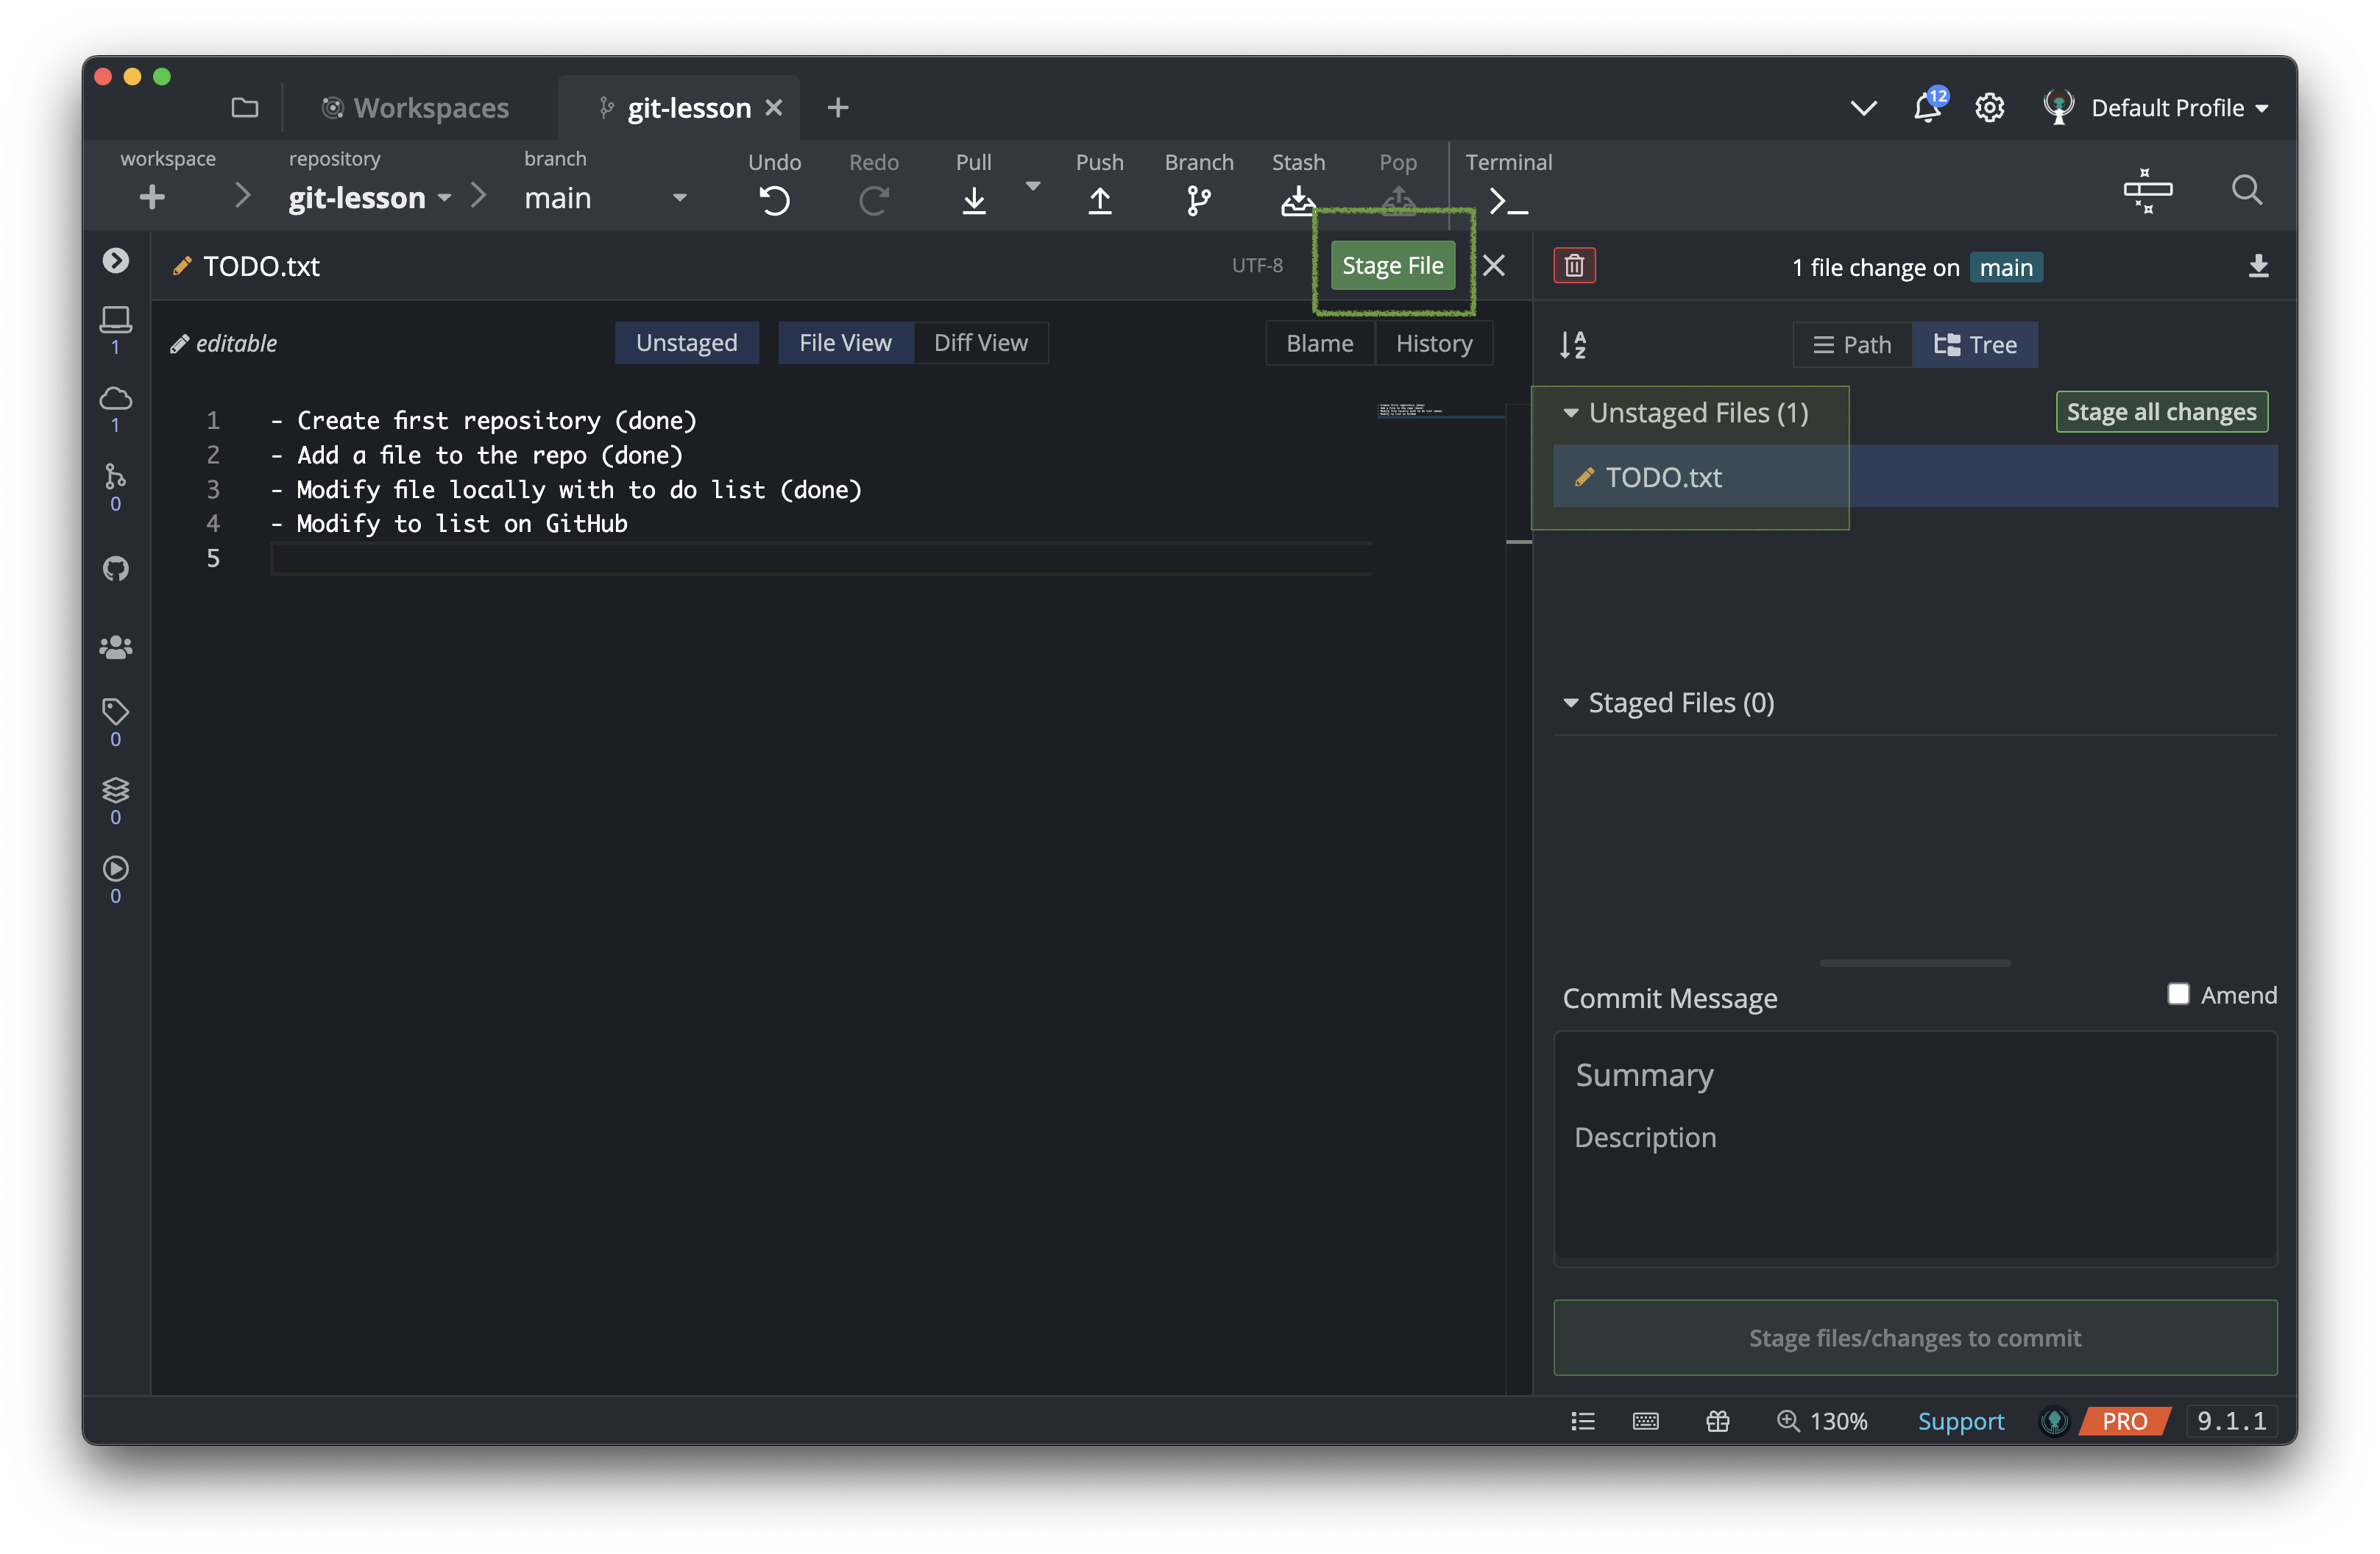2380x1554 pixels.
Task: Discard all changes with red trash icon
Action: click(x=1574, y=266)
